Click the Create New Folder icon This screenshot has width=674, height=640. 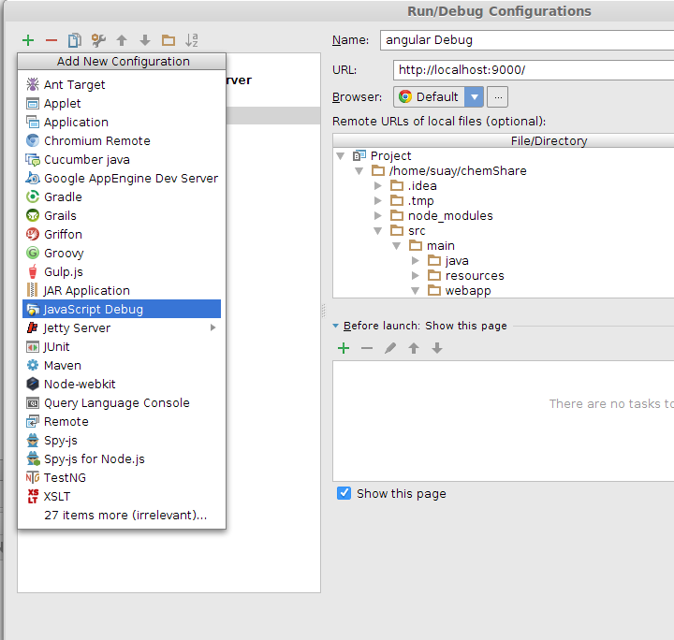[x=168, y=40]
